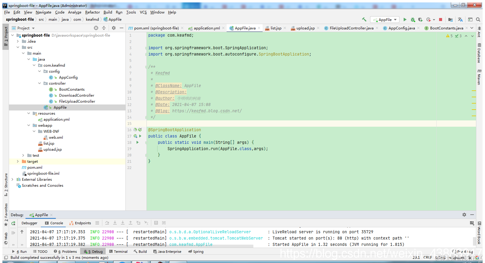Run AppFile with the green play button
This screenshot has width=485, height=263.
click(405, 20)
